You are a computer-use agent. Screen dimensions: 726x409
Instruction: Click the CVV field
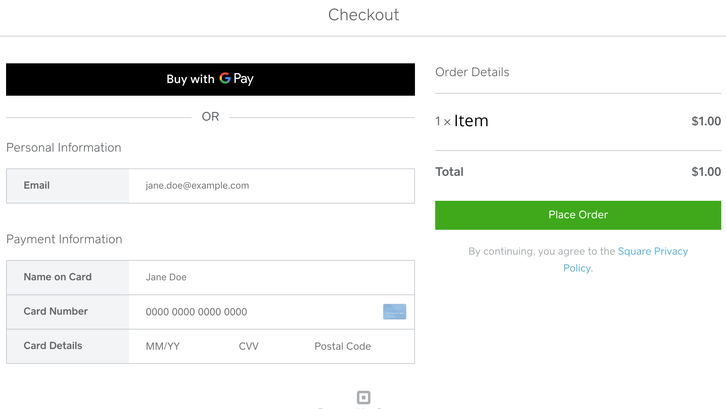coord(249,346)
